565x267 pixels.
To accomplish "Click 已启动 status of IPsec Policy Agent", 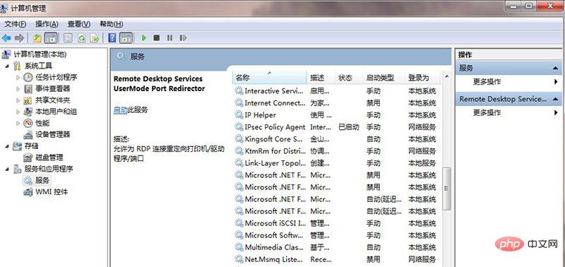I will click(x=349, y=127).
